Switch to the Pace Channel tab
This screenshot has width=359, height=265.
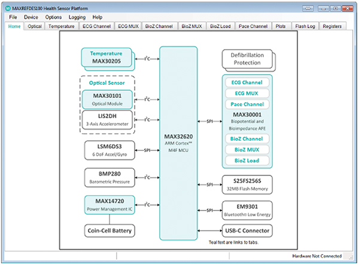click(253, 26)
